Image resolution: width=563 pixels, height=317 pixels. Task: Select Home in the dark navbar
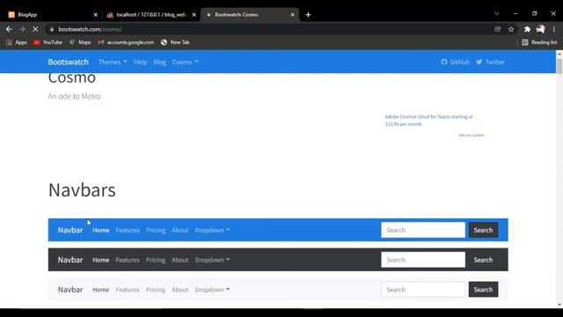click(x=101, y=260)
